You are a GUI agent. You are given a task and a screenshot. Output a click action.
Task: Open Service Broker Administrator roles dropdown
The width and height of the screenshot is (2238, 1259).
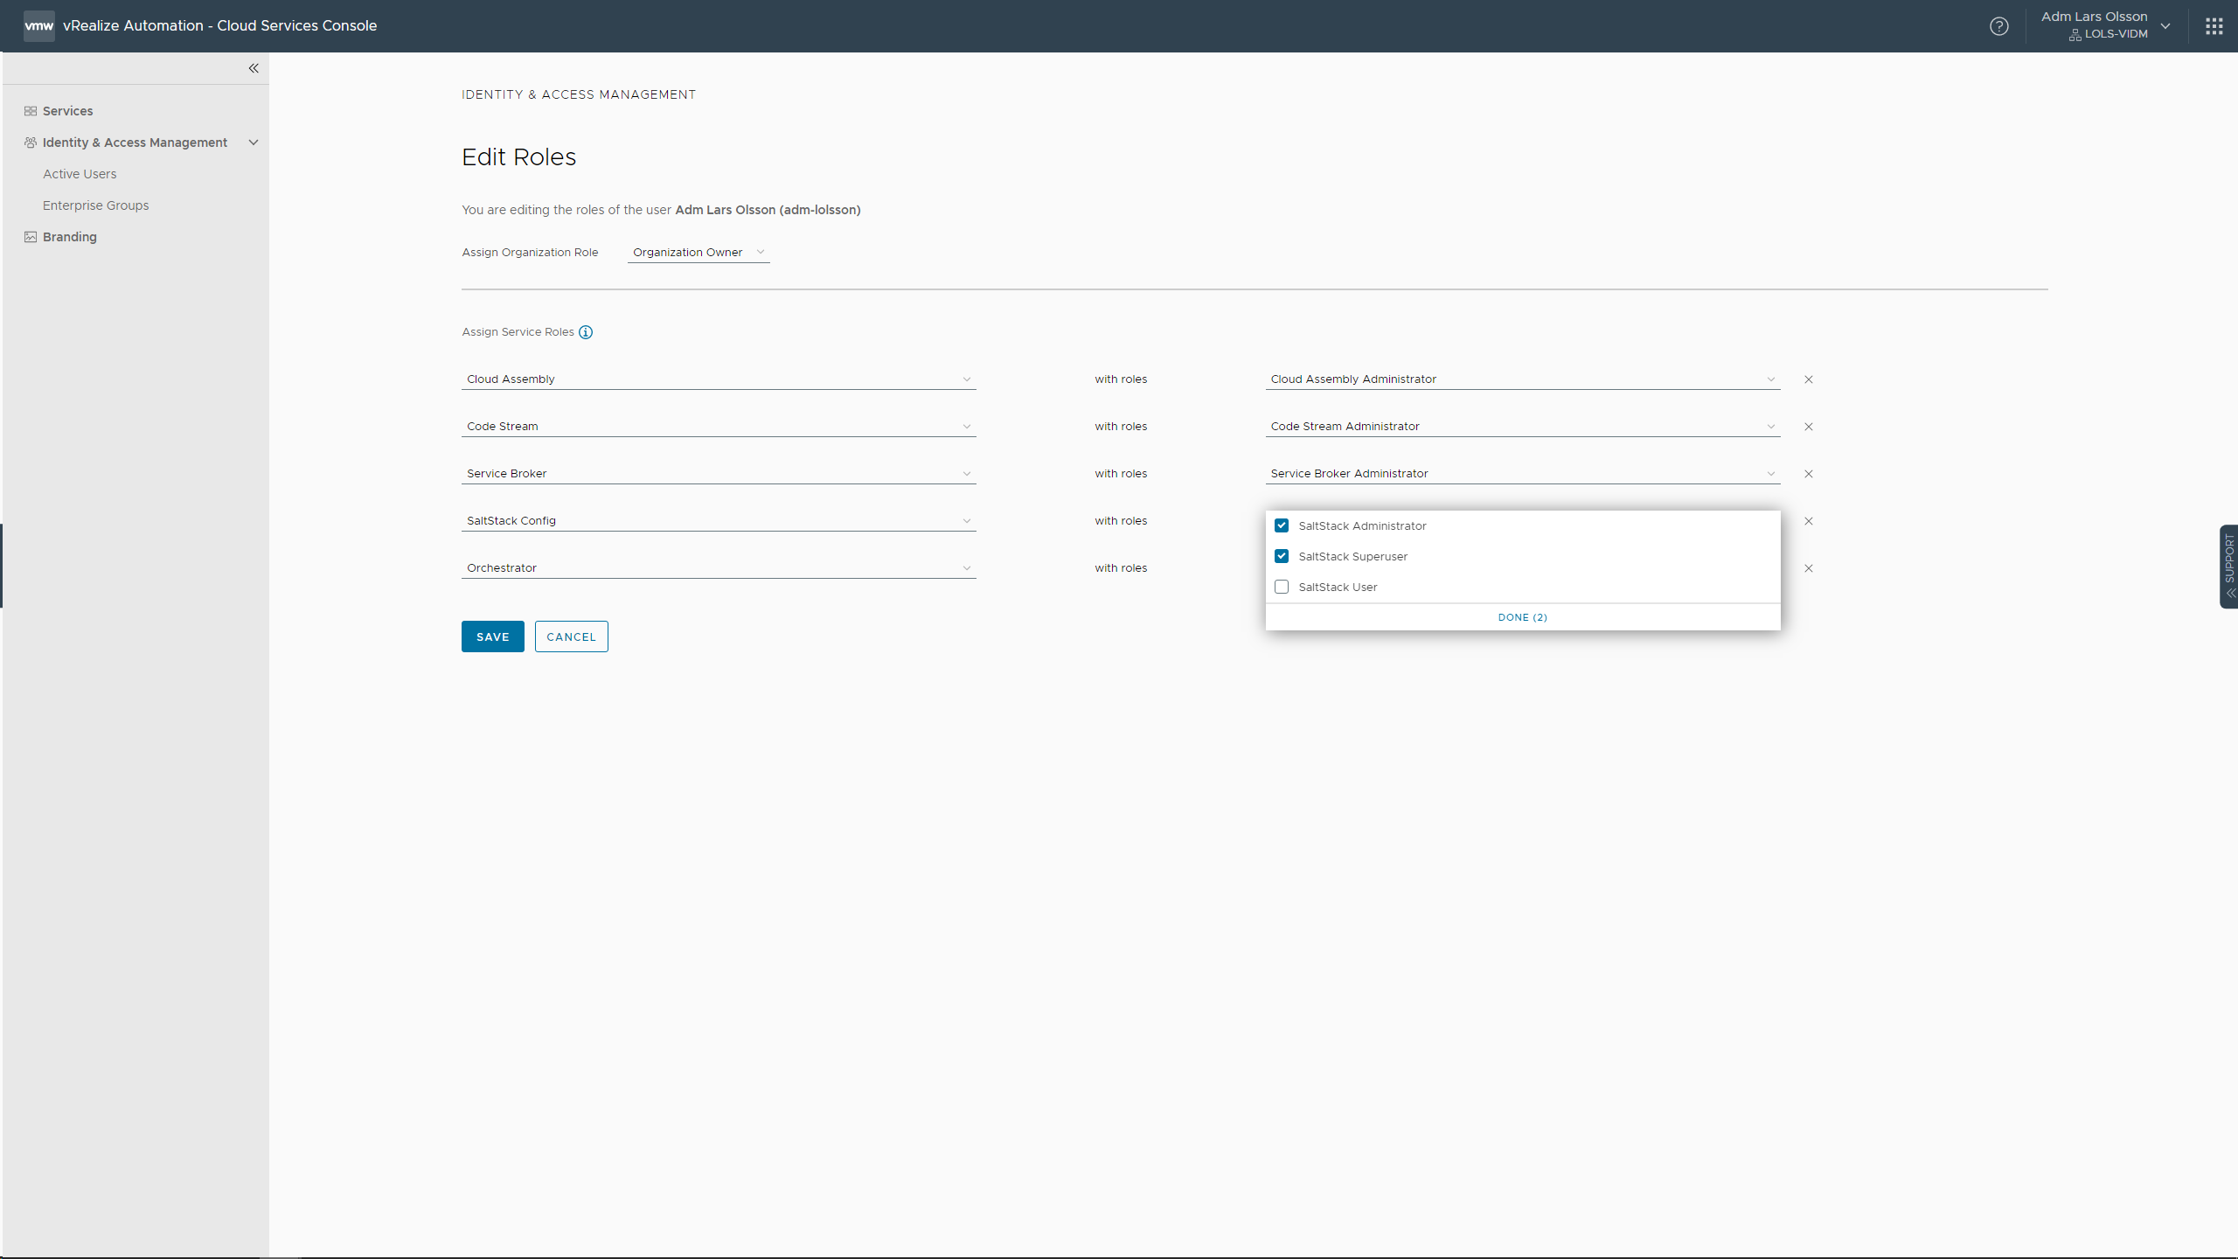click(x=1523, y=474)
